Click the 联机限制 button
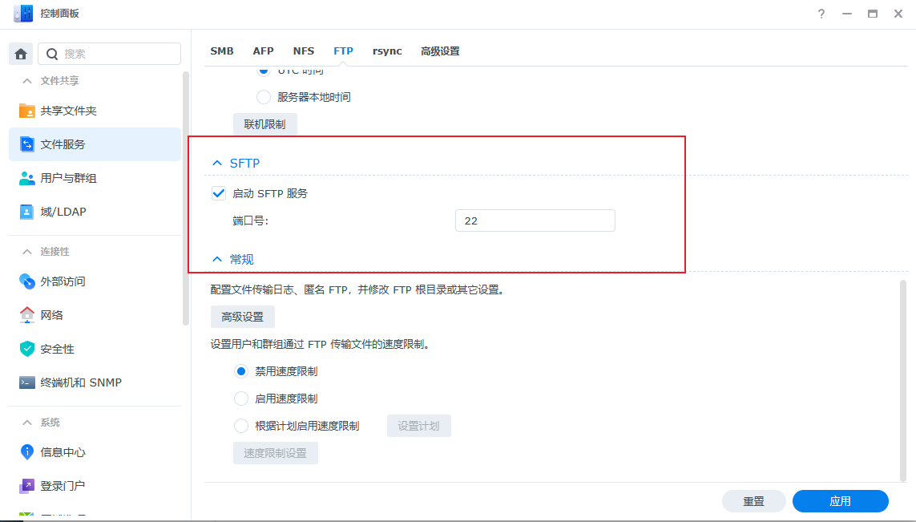 pos(265,124)
